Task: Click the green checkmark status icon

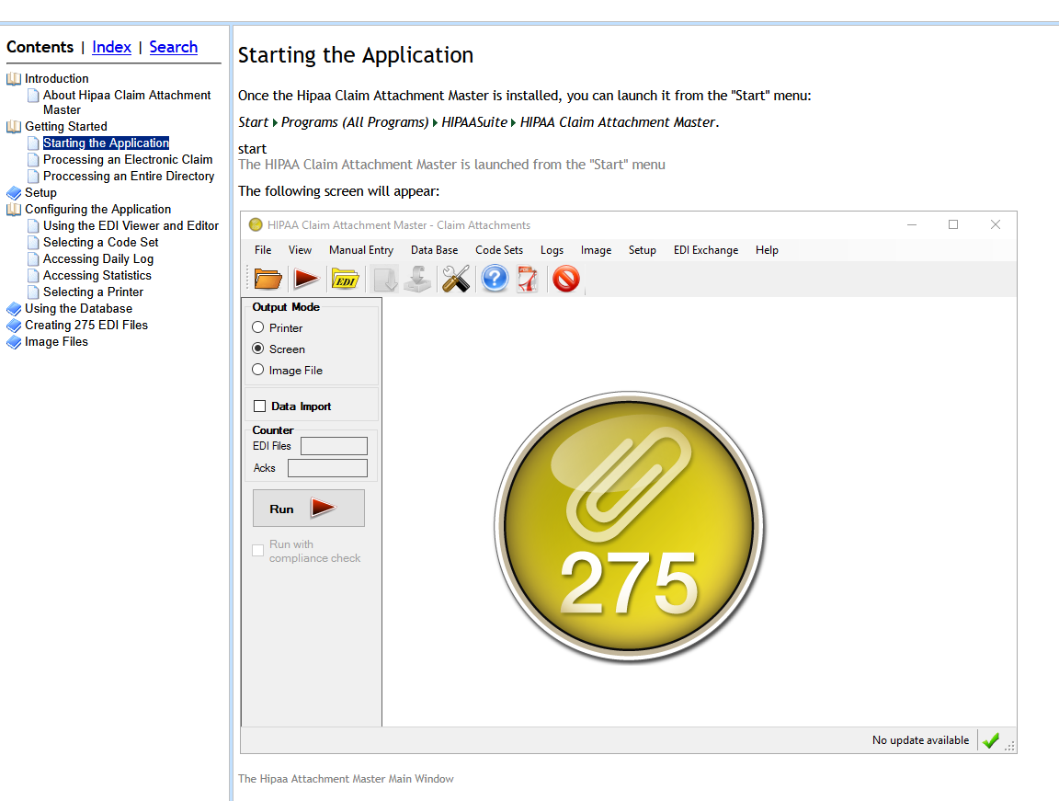Action: [x=991, y=740]
